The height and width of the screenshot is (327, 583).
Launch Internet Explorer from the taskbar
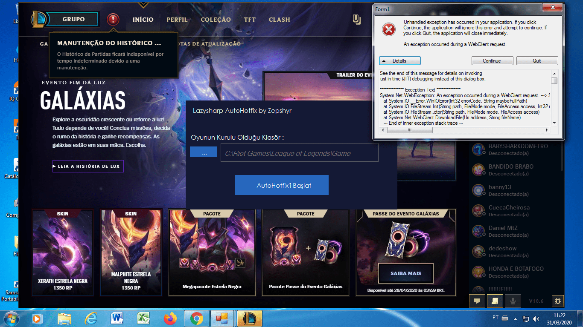pos(91,318)
